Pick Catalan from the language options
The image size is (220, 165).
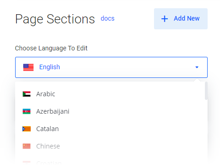coord(111,129)
